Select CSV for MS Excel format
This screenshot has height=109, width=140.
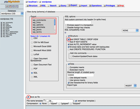(32, 42)
